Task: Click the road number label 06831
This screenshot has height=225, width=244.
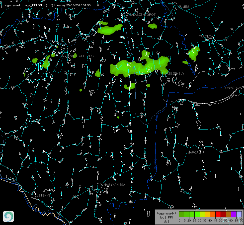Action: [145, 152]
